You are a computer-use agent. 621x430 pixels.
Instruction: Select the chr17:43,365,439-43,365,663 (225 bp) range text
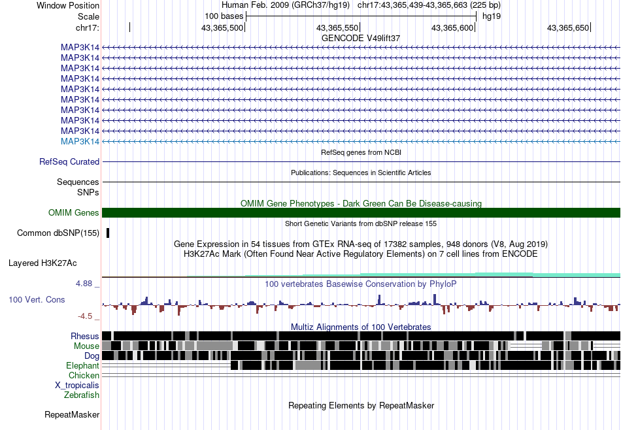coord(429,5)
